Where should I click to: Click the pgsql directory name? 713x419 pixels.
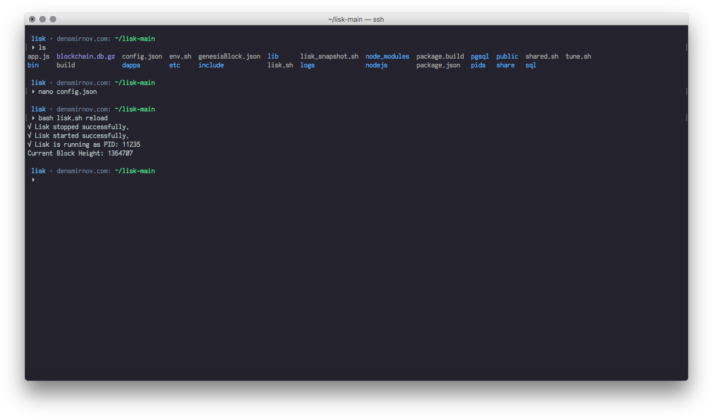pyautogui.click(x=480, y=57)
